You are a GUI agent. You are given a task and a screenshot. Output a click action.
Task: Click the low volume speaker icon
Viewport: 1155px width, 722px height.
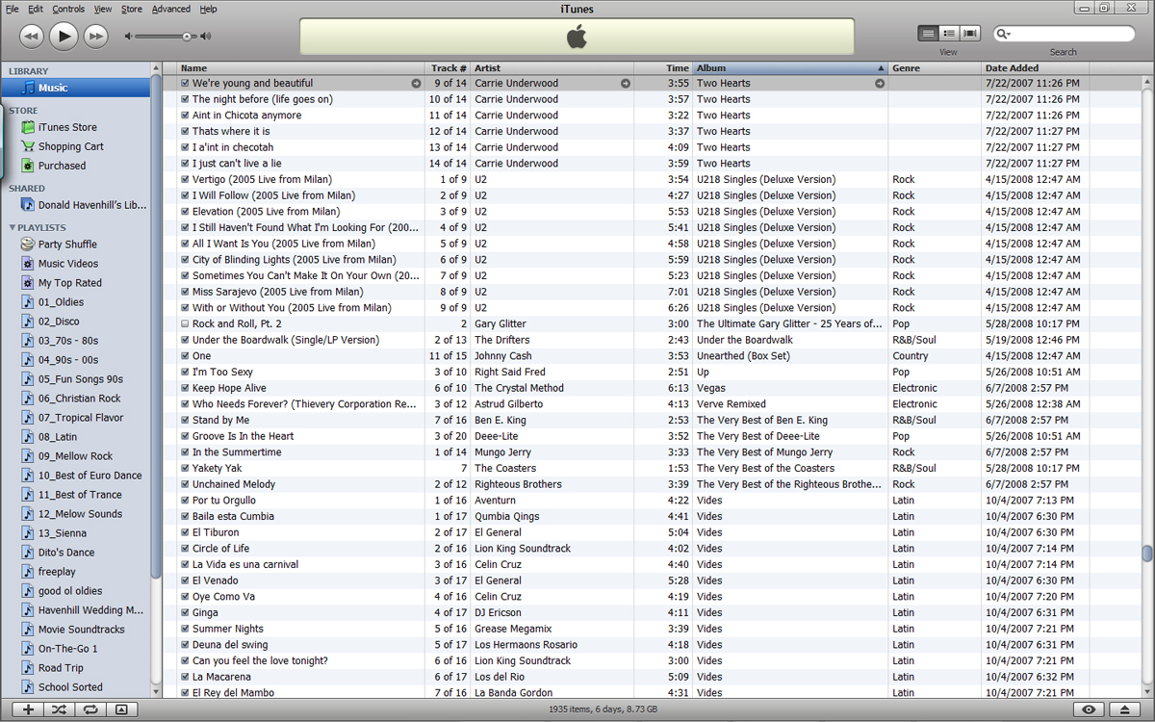click(x=128, y=37)
